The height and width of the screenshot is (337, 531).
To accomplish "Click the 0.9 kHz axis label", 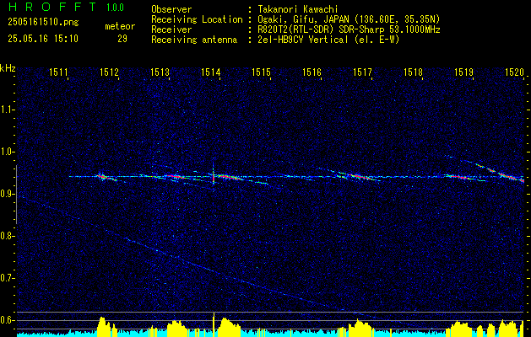I will click(7, 194).
